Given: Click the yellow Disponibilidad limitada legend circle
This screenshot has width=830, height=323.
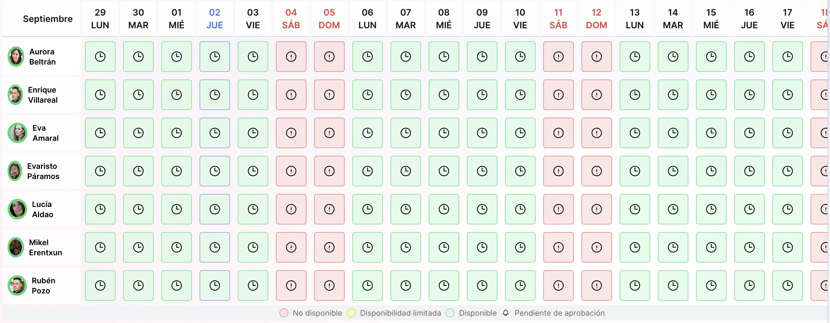Looking at the screenshot, I should click(351, 313).
